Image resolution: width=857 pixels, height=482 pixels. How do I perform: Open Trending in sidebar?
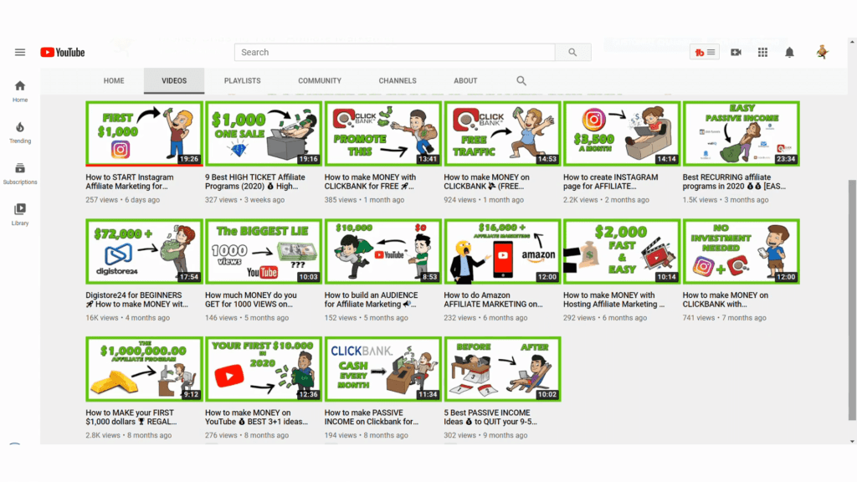pyautogui.click(x=20, y=133)
